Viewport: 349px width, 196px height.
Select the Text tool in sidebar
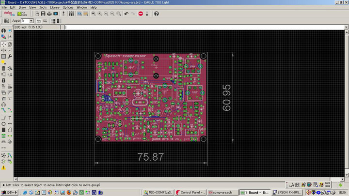pyautogui.click(x=10, y=118)
